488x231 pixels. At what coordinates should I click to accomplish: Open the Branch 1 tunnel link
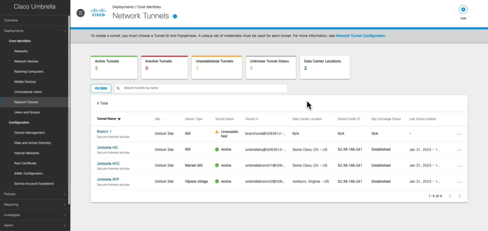pos(104,131)
